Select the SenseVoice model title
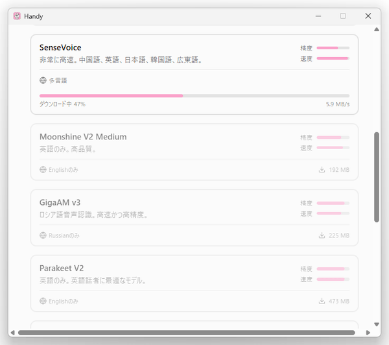Viewport: 389px width, 345px height. click(x=60, y=47)
